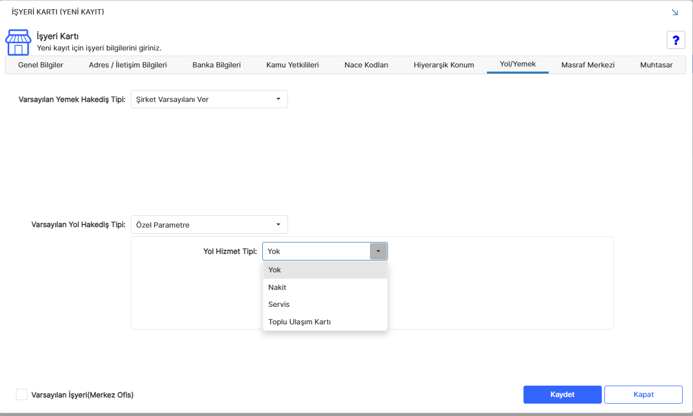
Task: Toggle the Varsayılan İşyeri(Merkez Ofis) checkbox
Action: point(21,394)
